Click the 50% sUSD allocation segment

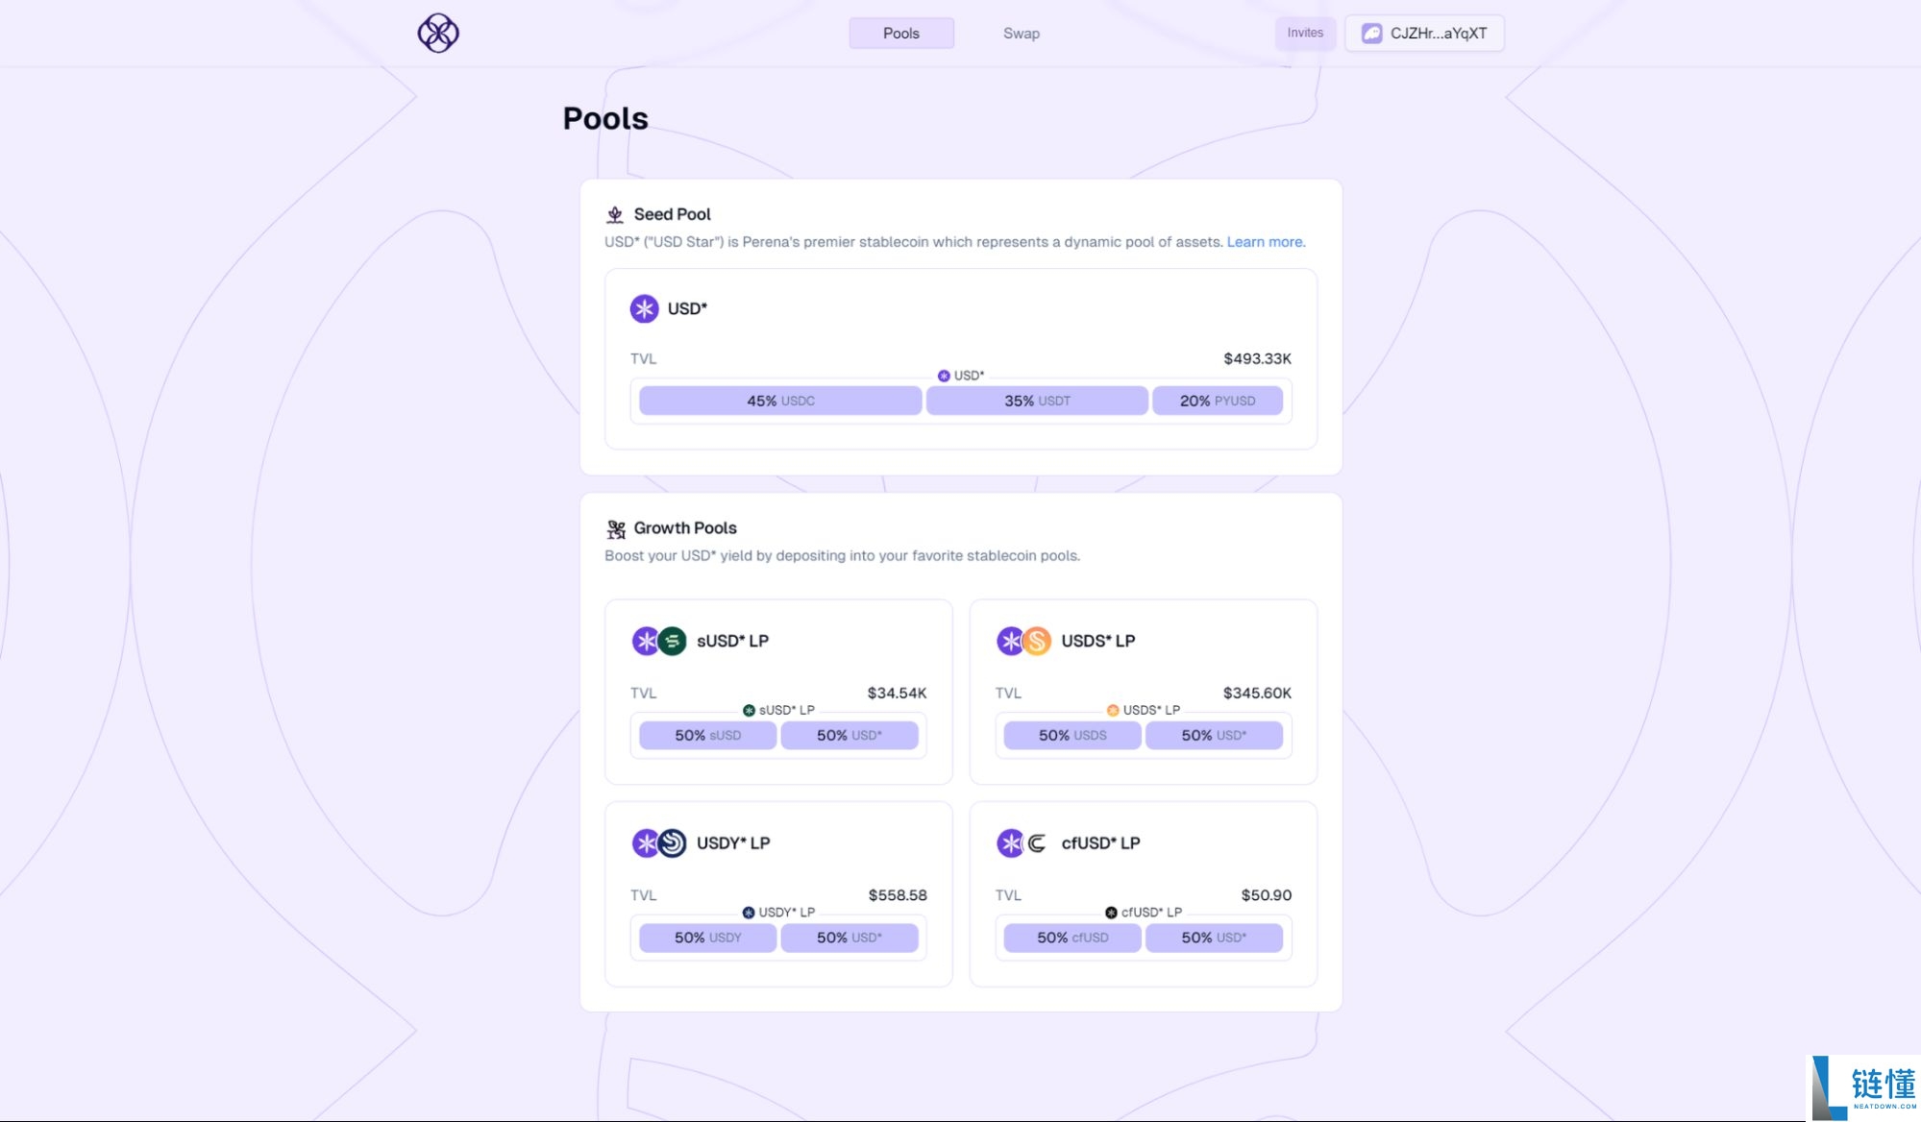tap(707, 736)
